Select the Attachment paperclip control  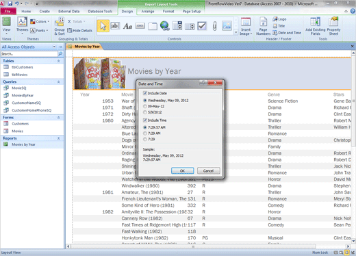pyautogui.click(x=214, y=26)
